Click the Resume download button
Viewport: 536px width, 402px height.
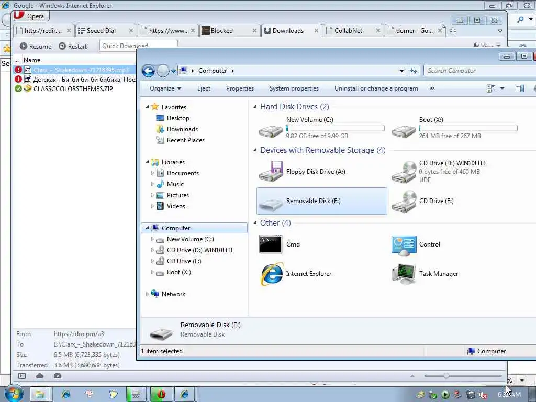coord(36,46)
